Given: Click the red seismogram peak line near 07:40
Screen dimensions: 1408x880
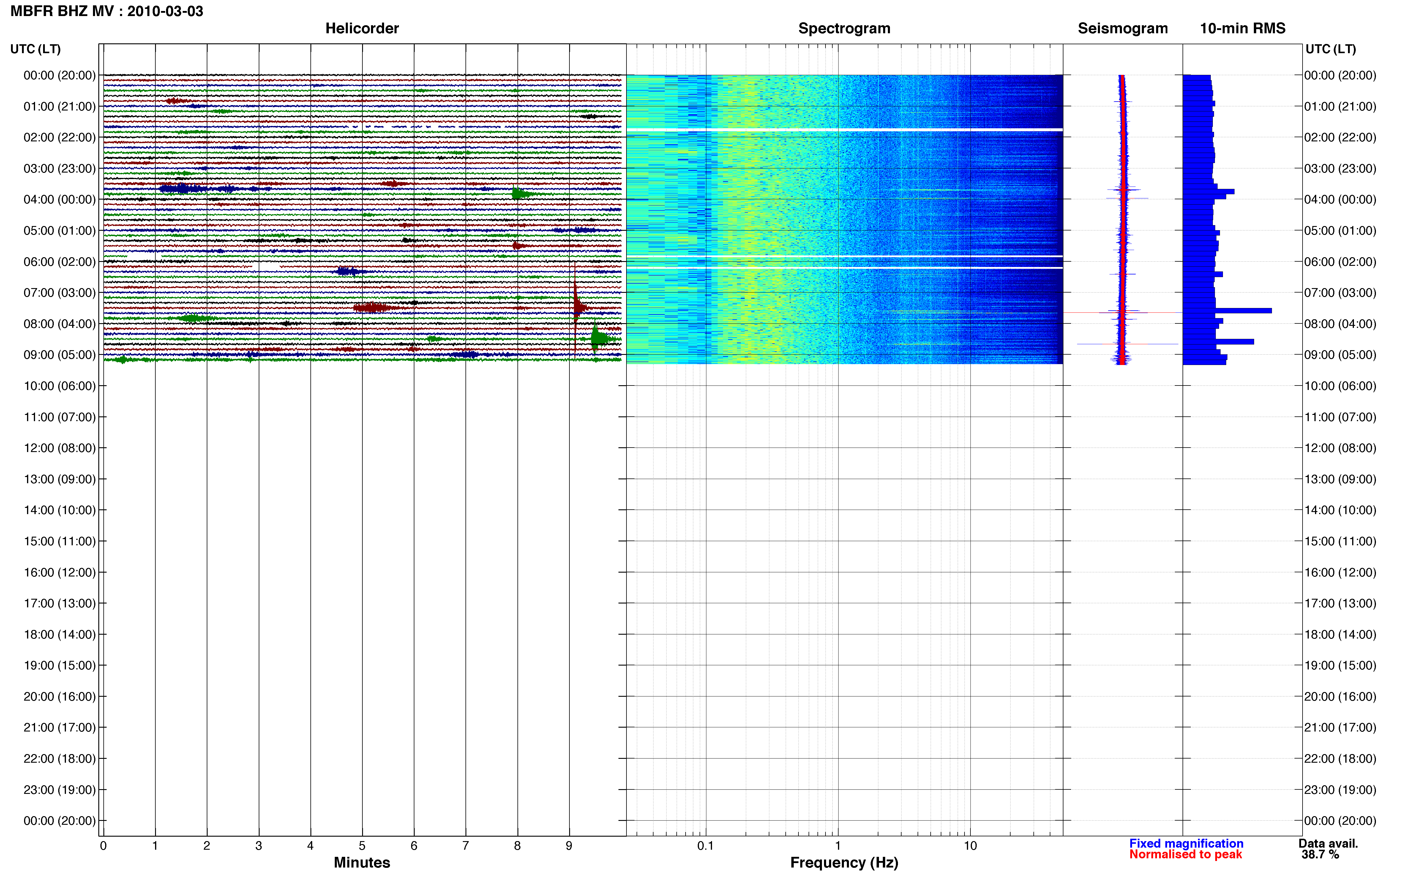Looking at the screenshot, I should coord(1122,312).
